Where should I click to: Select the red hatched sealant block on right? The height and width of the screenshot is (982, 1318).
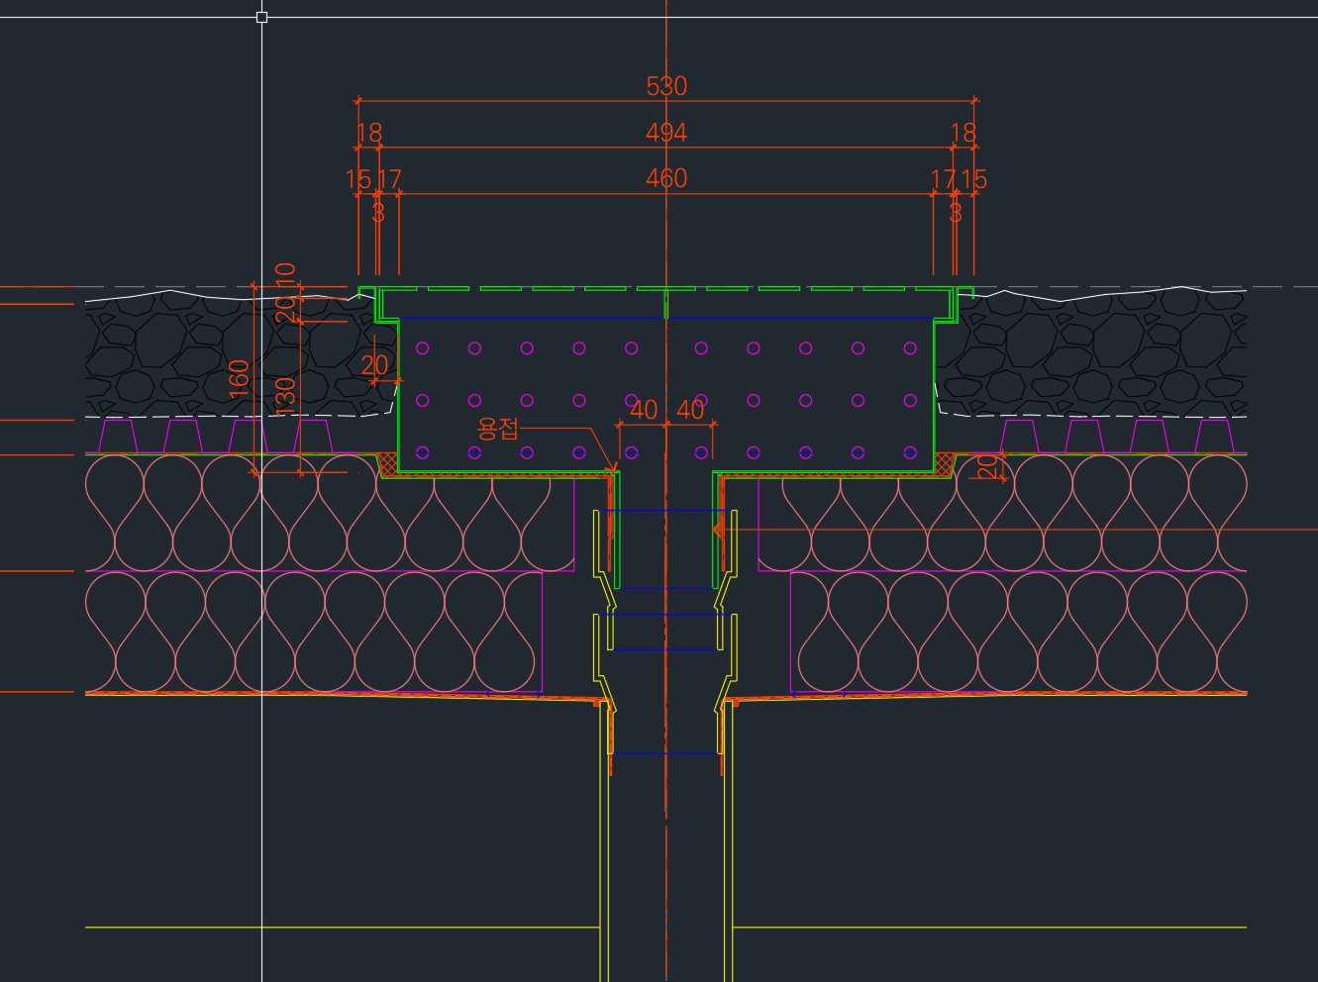(x=945, y=463)
